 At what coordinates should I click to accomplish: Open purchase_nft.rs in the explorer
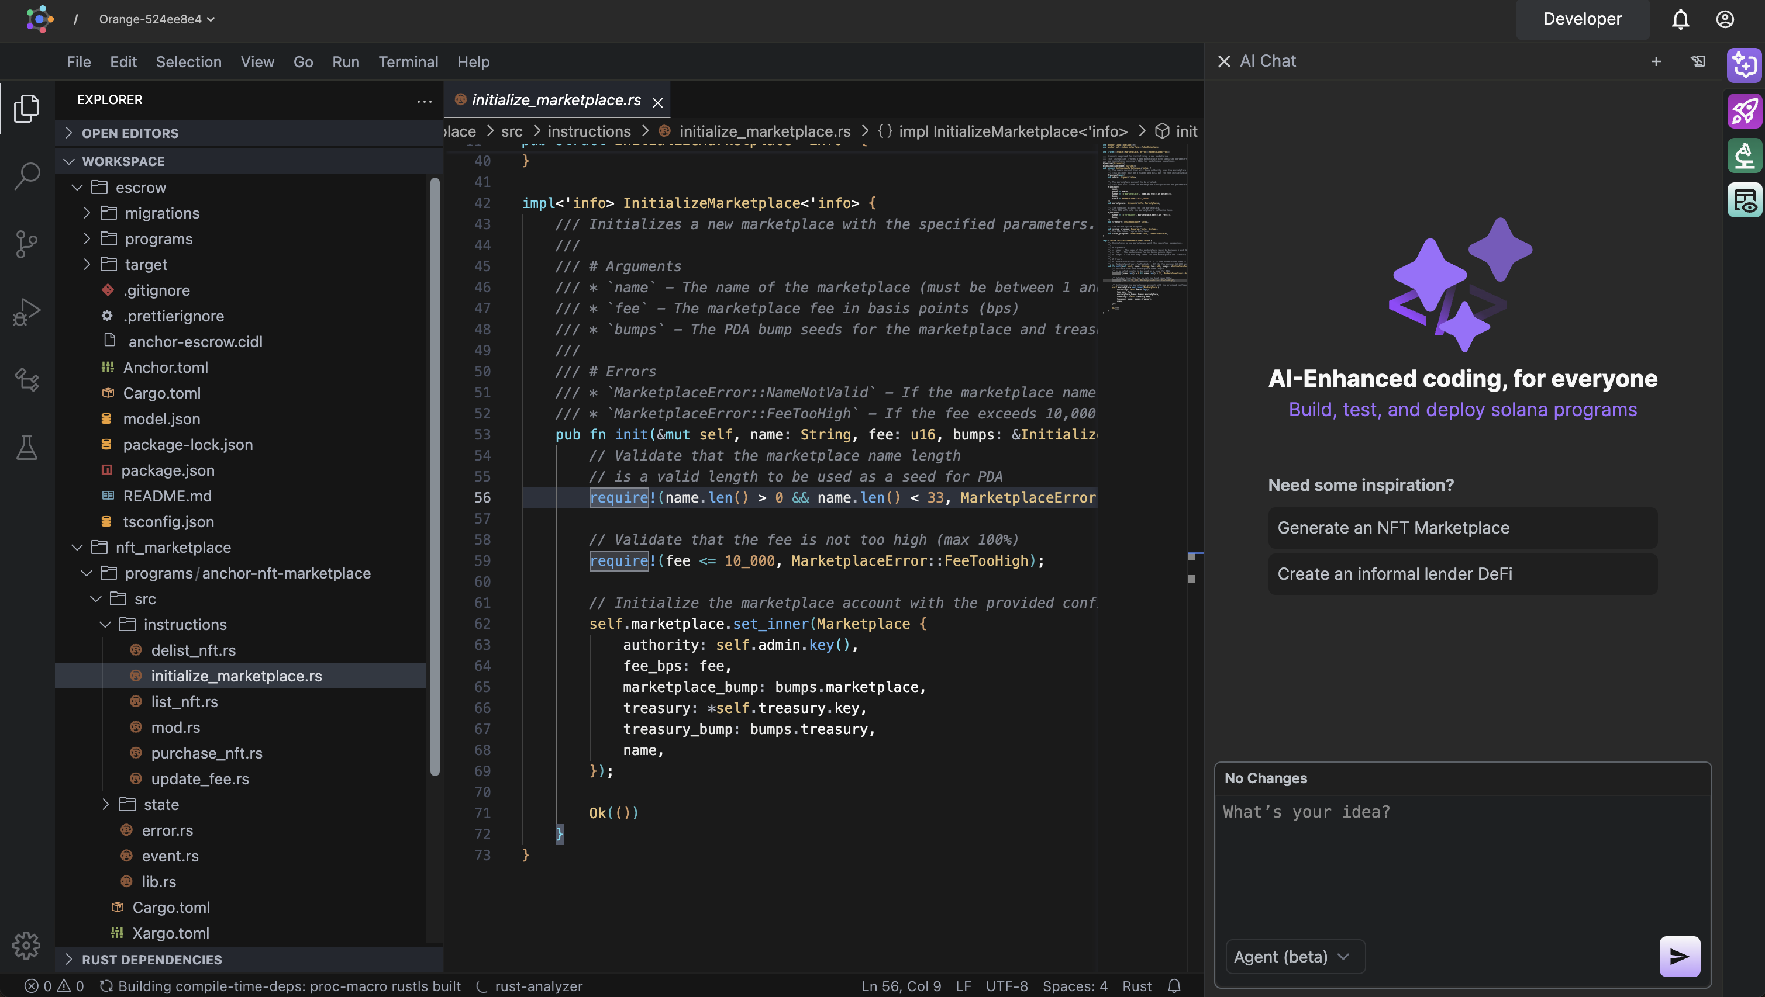pos(206,753)
